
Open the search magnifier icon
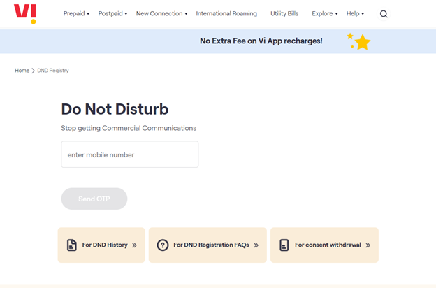coord(384,14)
